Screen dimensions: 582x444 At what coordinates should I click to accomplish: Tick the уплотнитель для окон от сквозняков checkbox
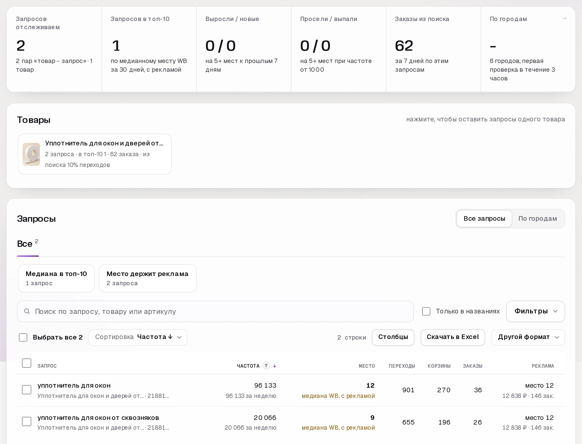[26, 421]
